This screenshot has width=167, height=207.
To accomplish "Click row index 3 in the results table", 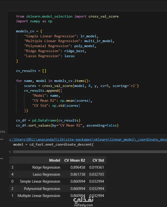I will point(12,167).
